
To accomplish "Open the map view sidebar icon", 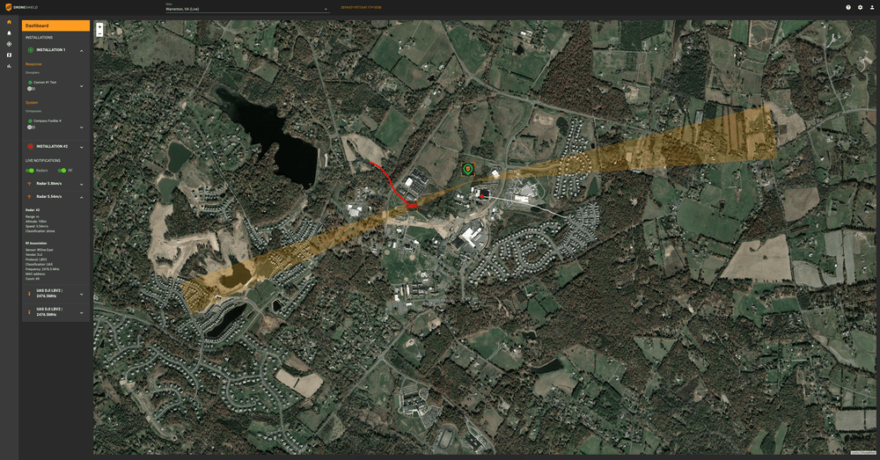I will pyautogui.click(x=9, y=55).
